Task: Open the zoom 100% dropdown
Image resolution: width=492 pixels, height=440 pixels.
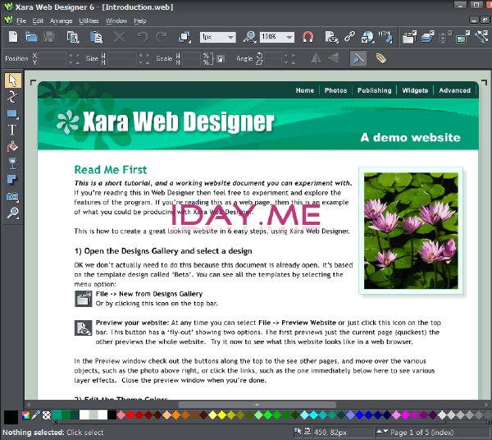Action: [x=289, y=38]
